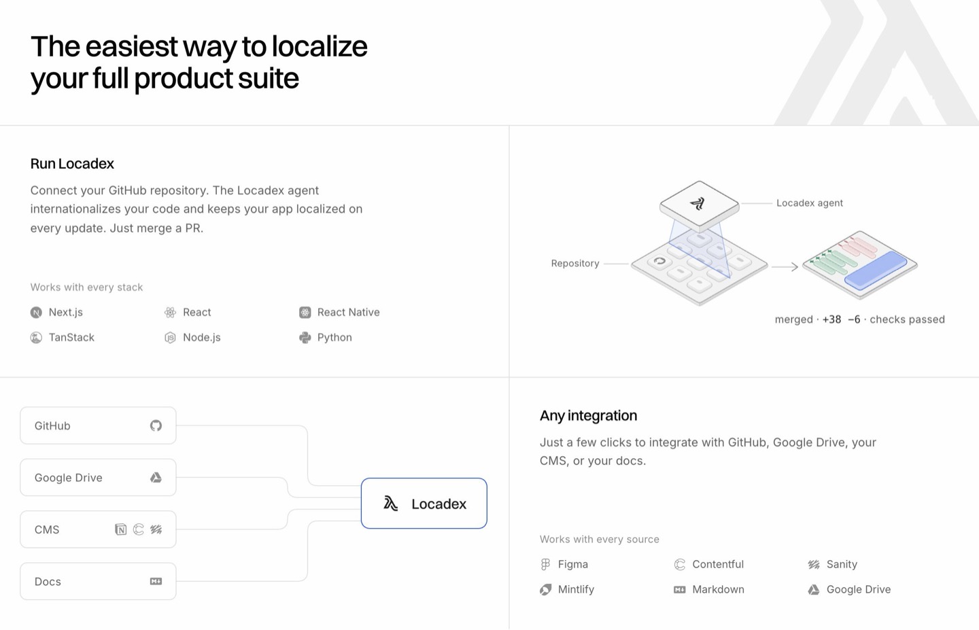Click the Run Locadex heading
This screenshot has width=979, height=630.
click(x=72, y=164)
